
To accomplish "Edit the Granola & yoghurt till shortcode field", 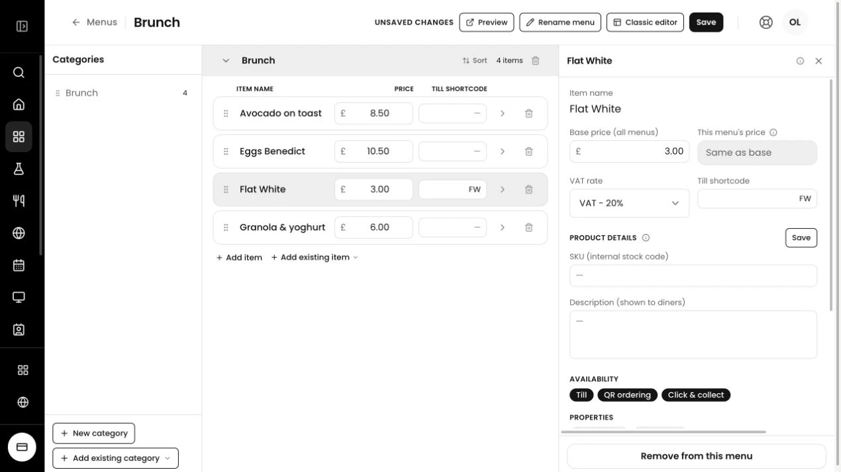I will 452,227.
